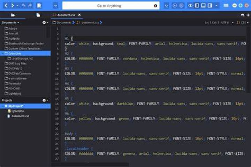The height and width of the screenshot is (167, 251).
Task: Go forward with the right arrow button
Action: (13, 6)
